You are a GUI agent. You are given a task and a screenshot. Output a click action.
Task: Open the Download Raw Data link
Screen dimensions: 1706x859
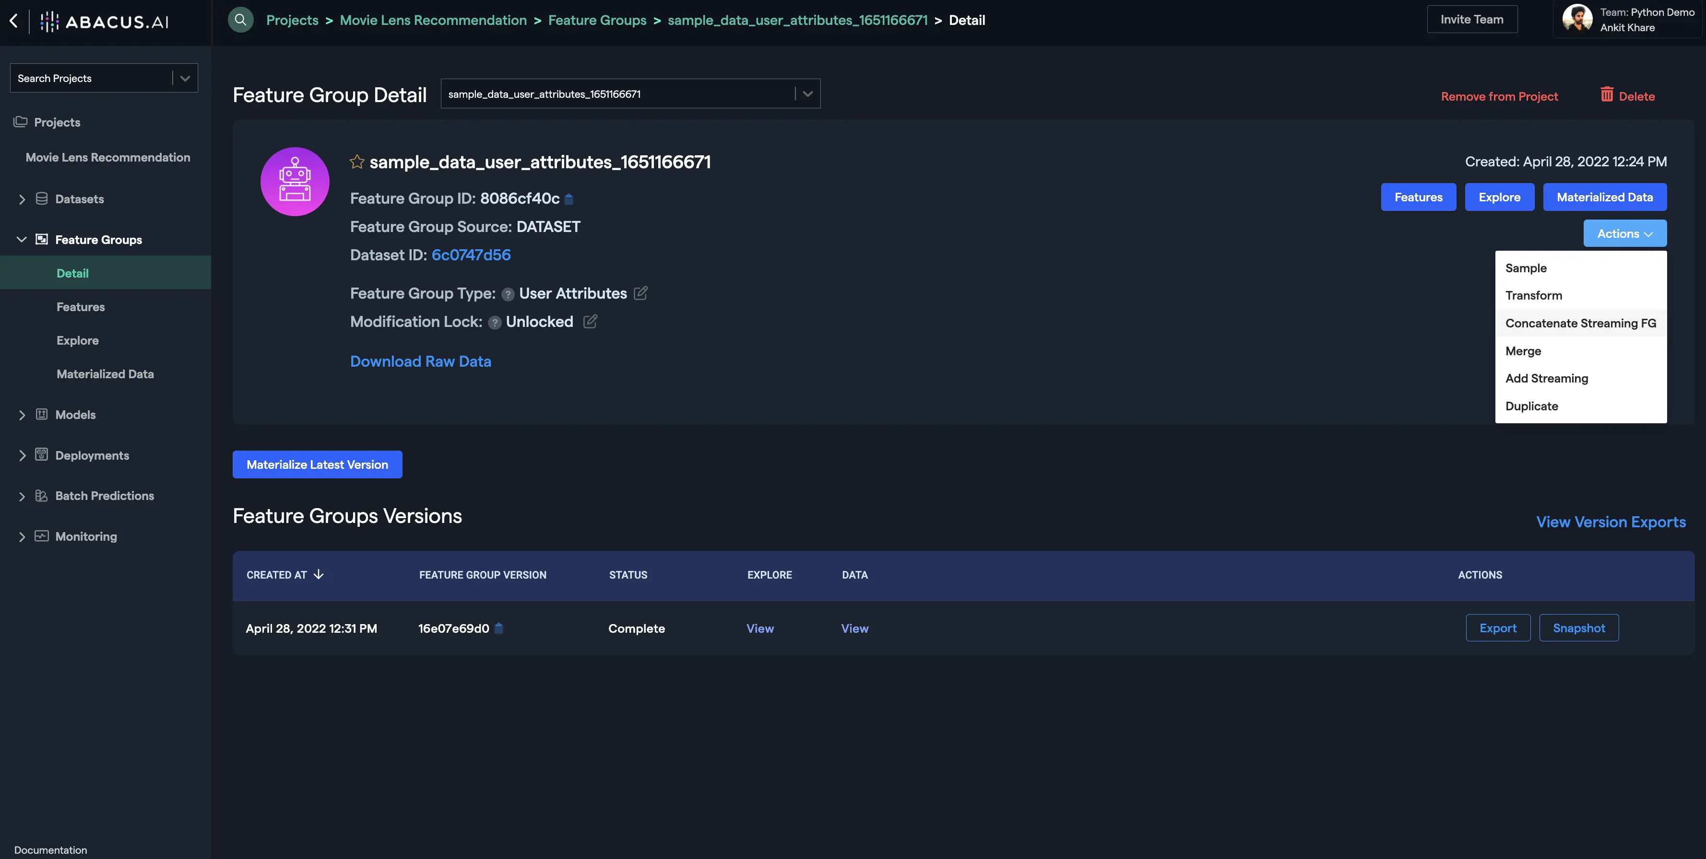point(421,361)
